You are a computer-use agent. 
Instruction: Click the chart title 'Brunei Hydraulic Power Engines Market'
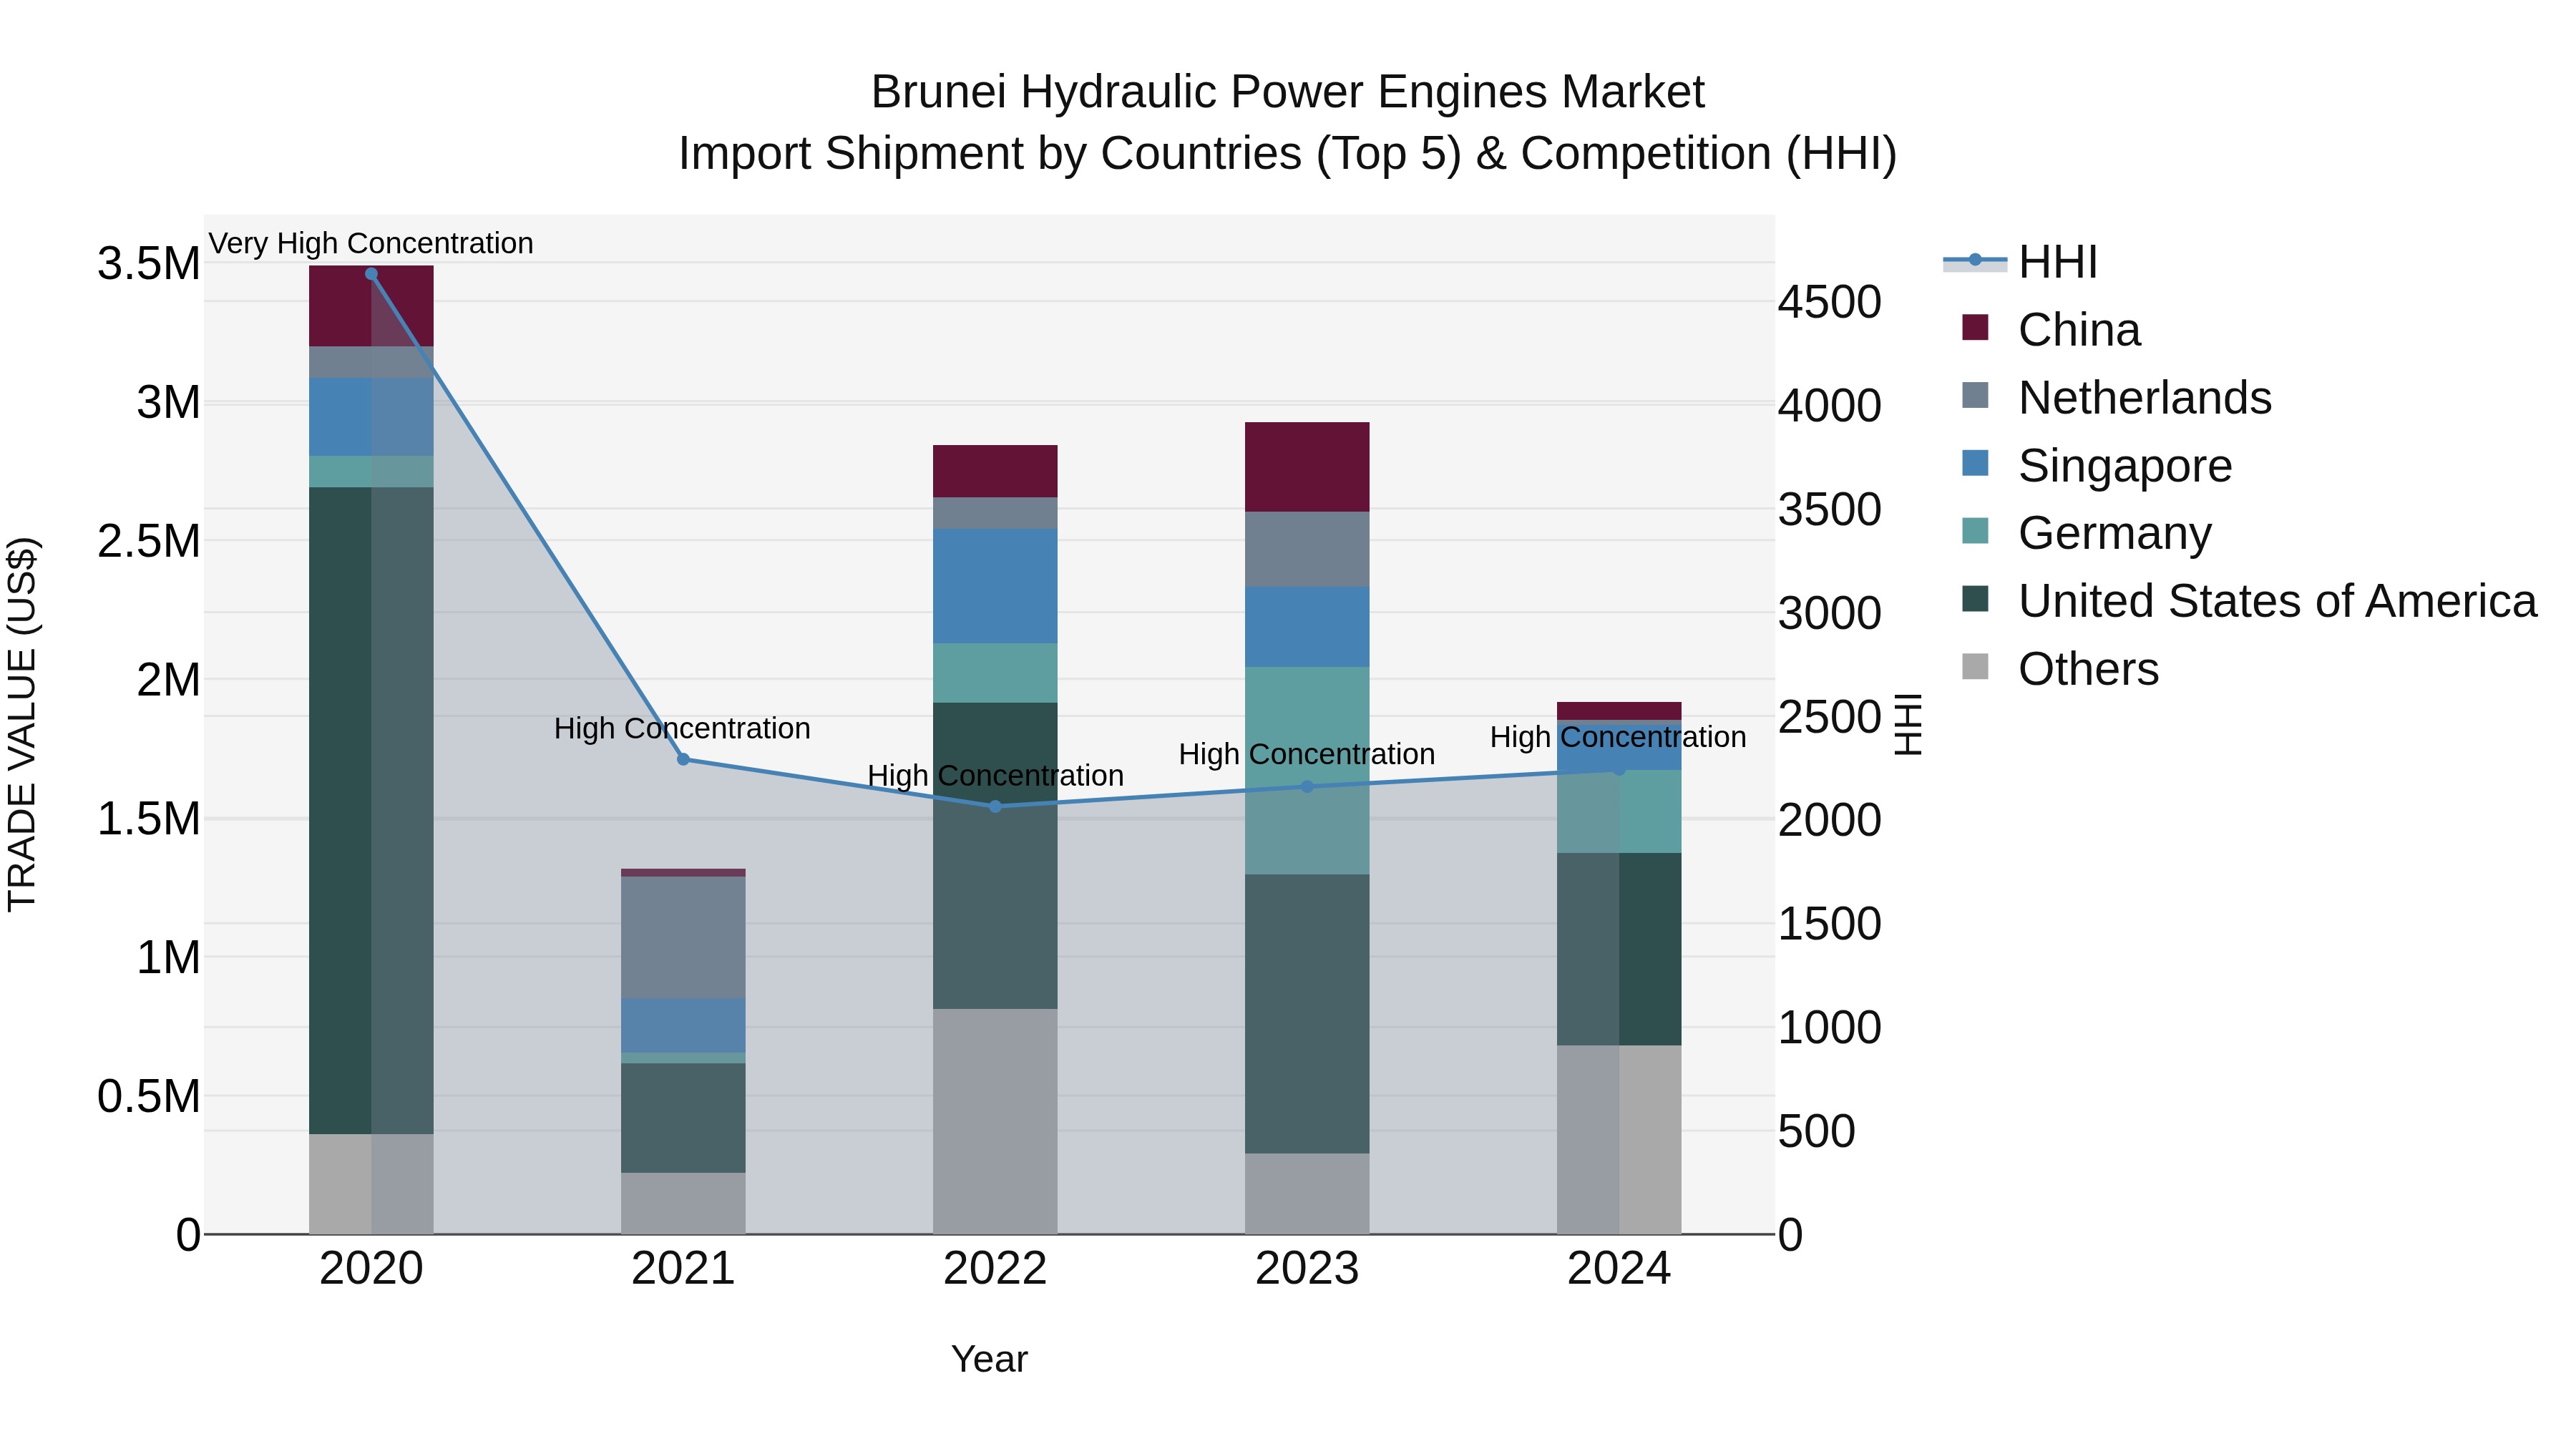click(1288, 92)
